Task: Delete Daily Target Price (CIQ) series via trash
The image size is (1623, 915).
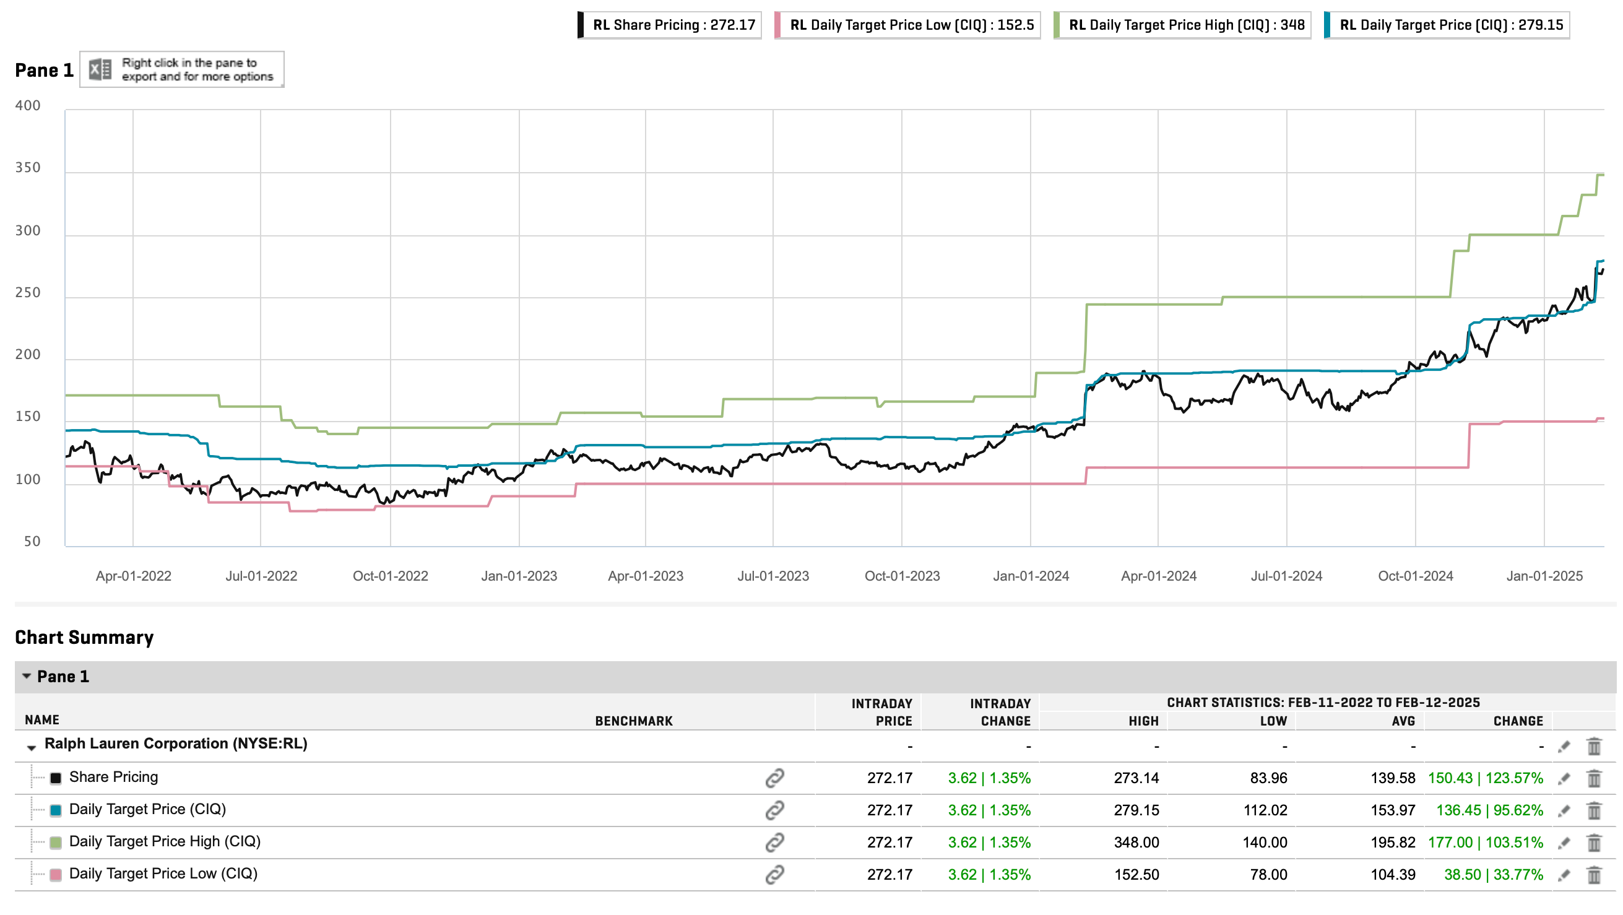Action: (x=1594, y=811)
